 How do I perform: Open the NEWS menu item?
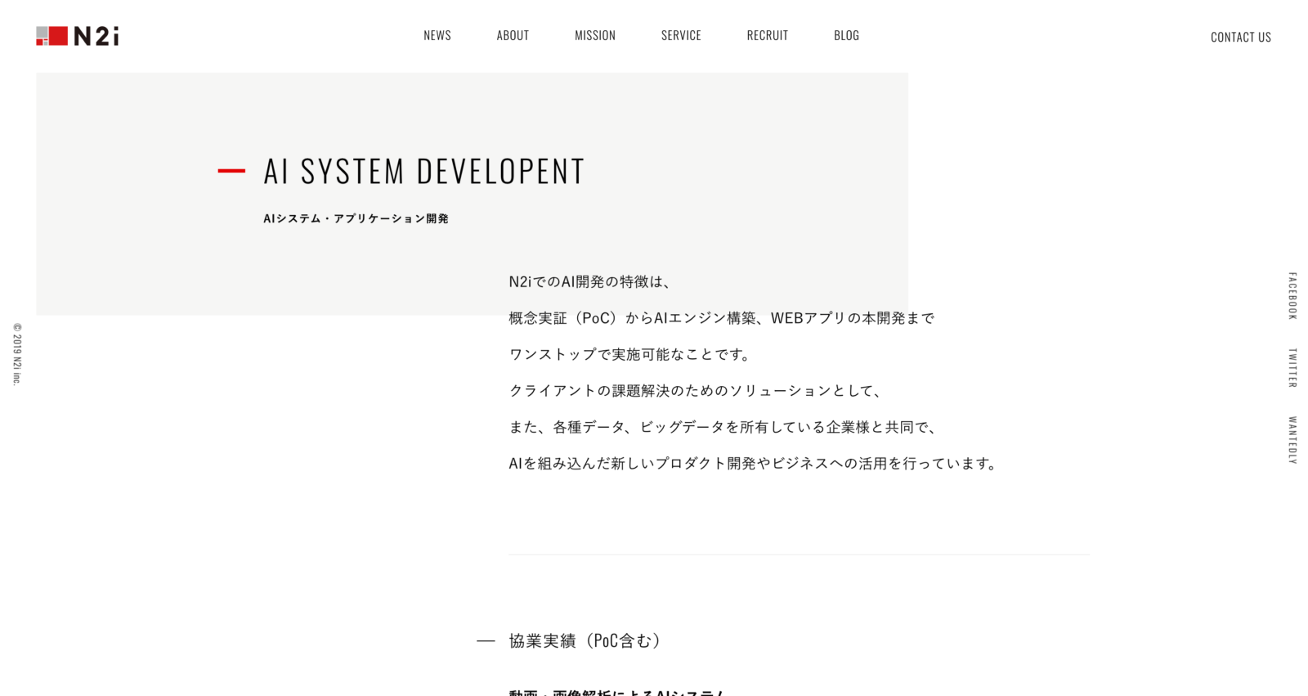click(x=437, y=35)
